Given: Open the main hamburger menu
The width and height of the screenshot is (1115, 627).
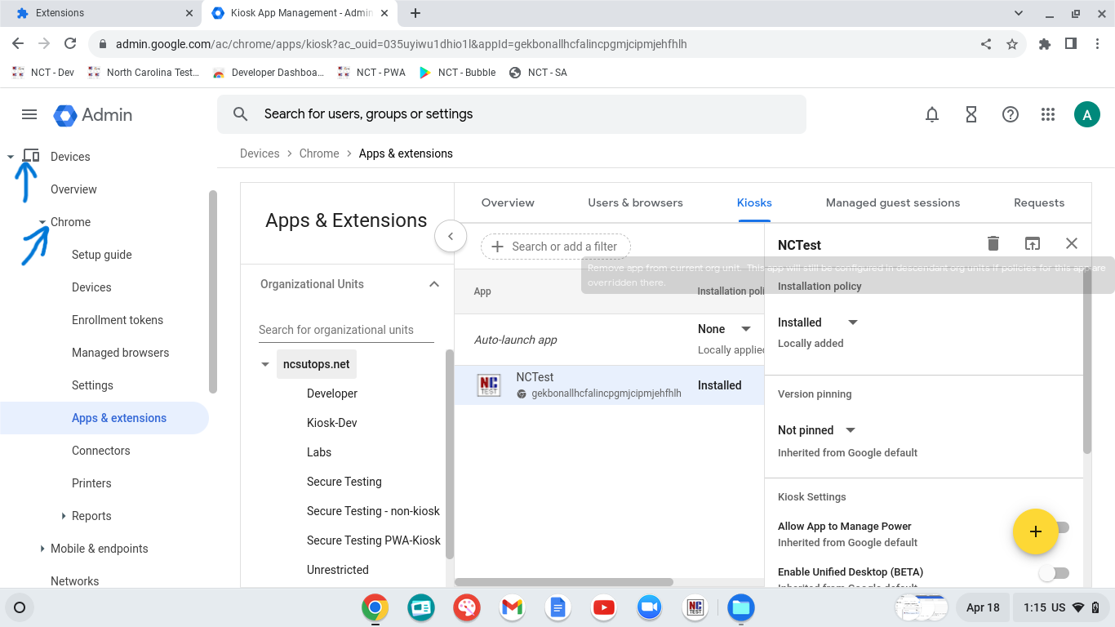Looking at the screenshot, I should 29,114.
